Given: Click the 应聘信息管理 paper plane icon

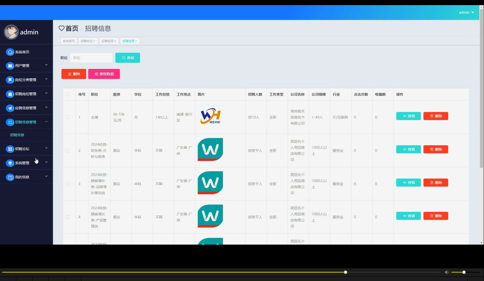Looking at the screenshot, I should click(10, 108).
